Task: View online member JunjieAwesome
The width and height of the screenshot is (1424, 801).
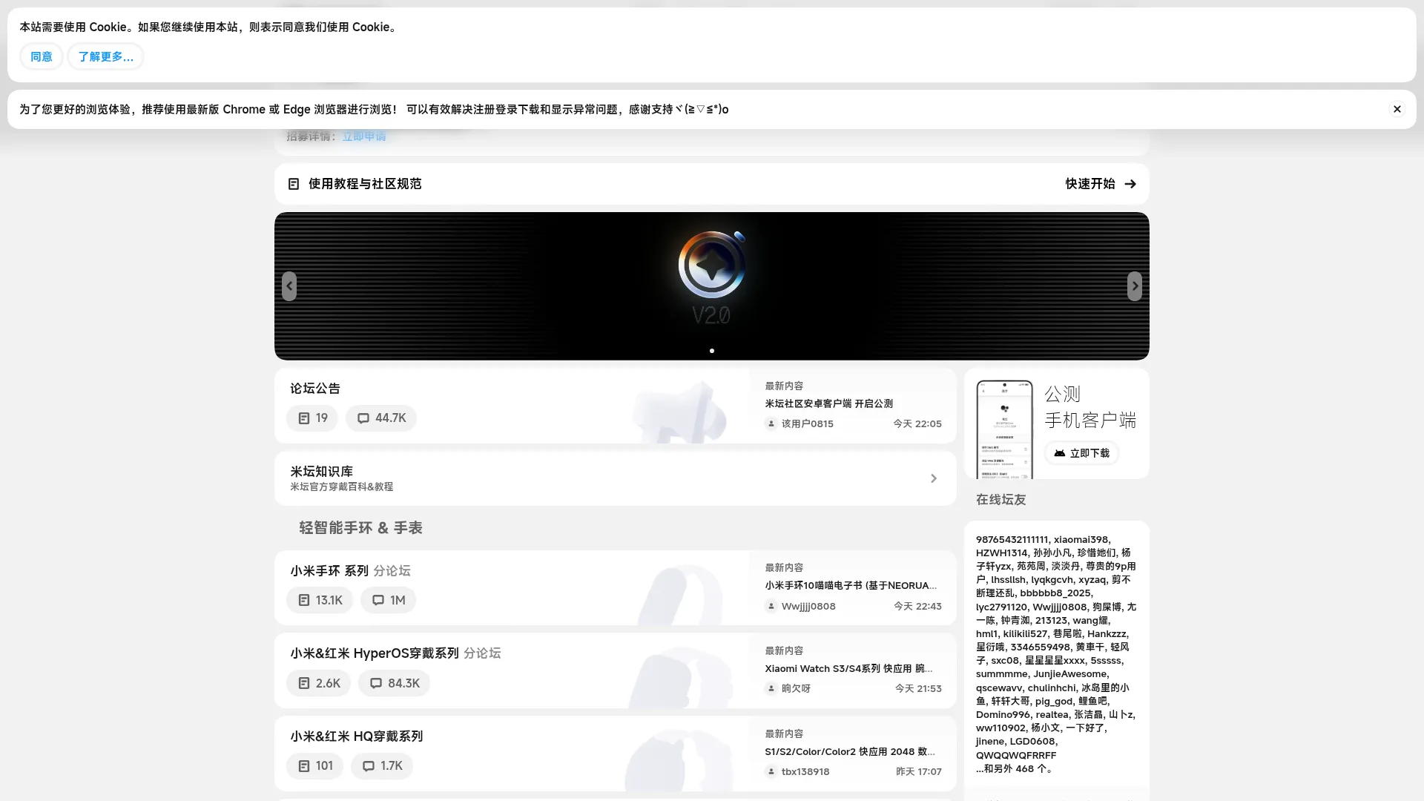Action: [1070, 674]
